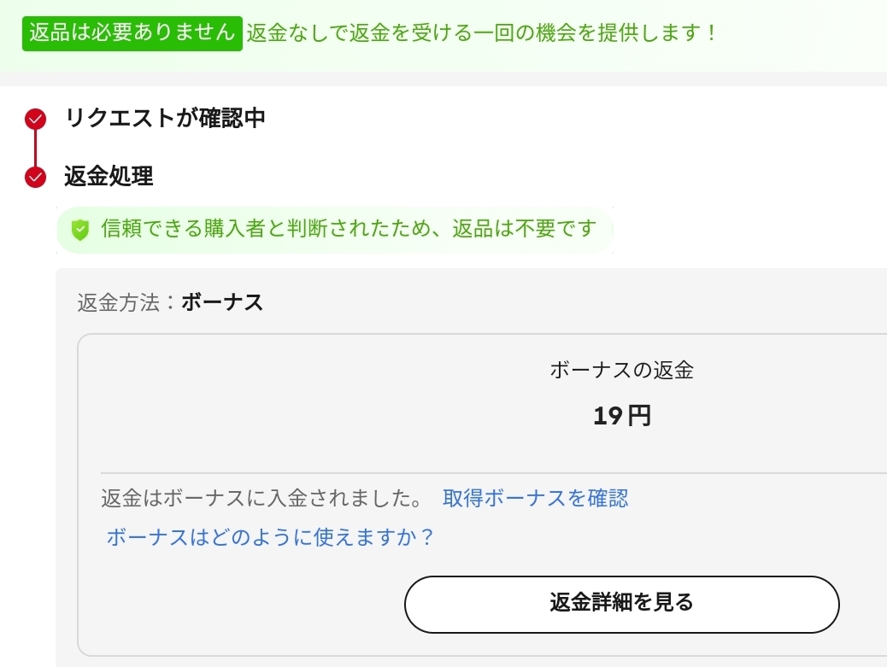Click the bold ボーナス refund method value
887x667 pixels.
[x=222, y=302]
